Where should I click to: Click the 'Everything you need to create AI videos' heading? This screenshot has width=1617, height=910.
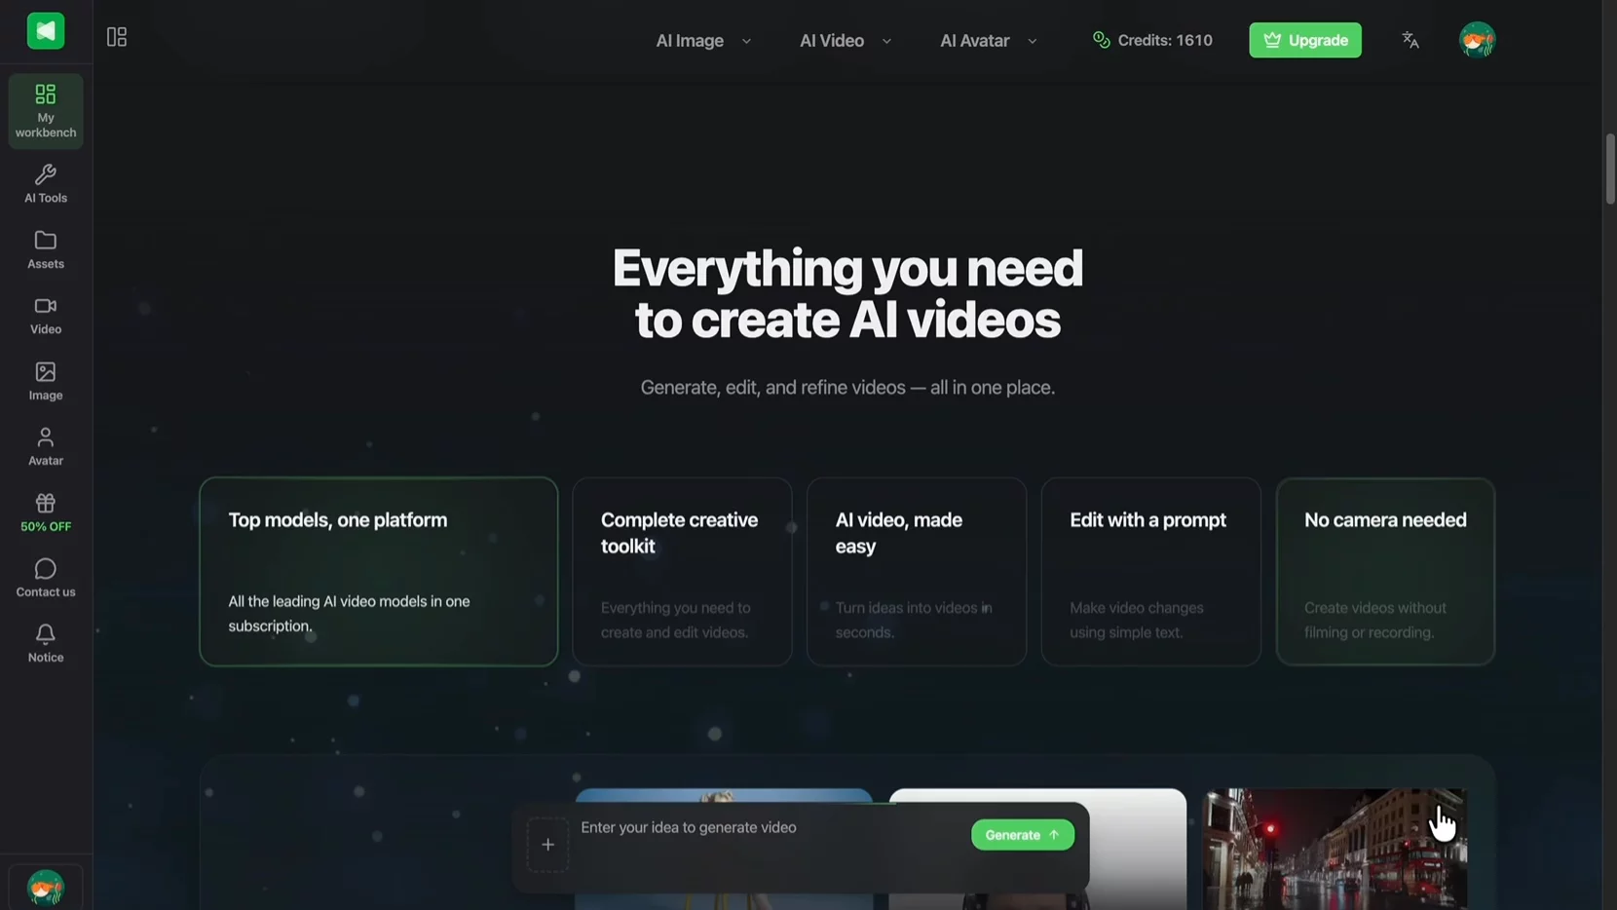[x=847, y=293]
